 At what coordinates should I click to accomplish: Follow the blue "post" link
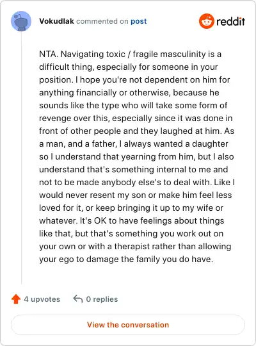pyautogui.click(x=139, y=21)
